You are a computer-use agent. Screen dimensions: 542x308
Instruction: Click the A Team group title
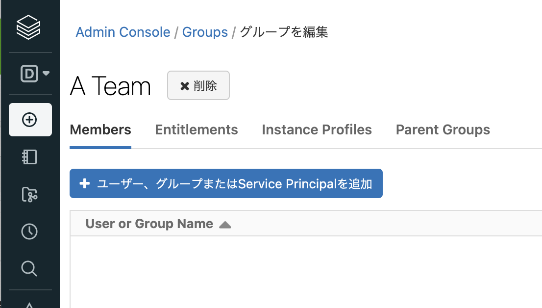[x=110, y=87]
